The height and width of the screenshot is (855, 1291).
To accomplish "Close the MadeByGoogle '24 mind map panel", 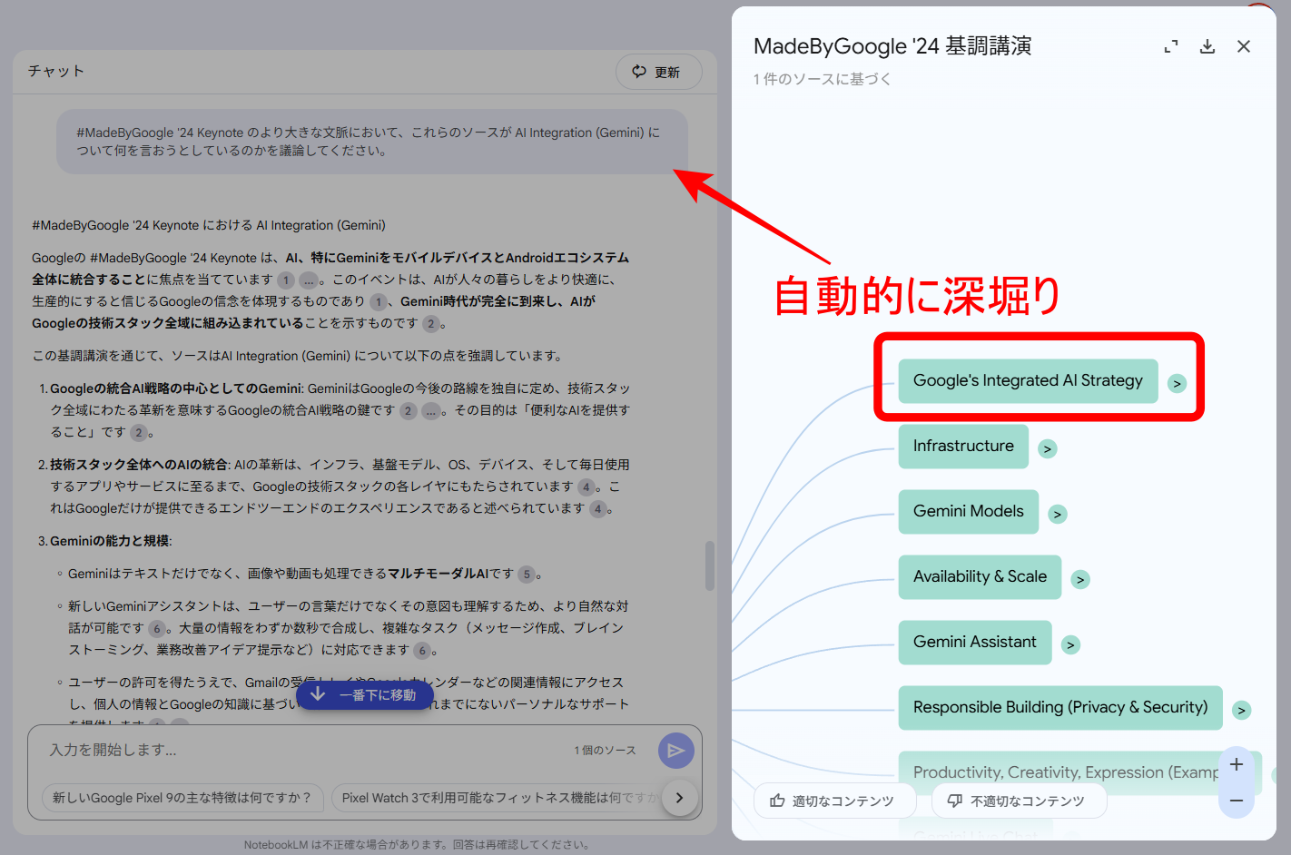I will pos(1244,46).
